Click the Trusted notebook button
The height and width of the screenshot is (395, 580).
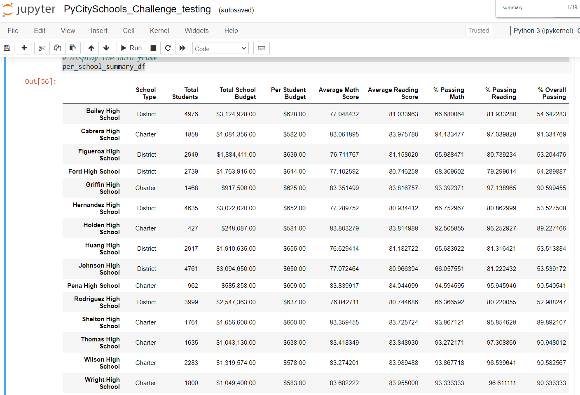479,31
